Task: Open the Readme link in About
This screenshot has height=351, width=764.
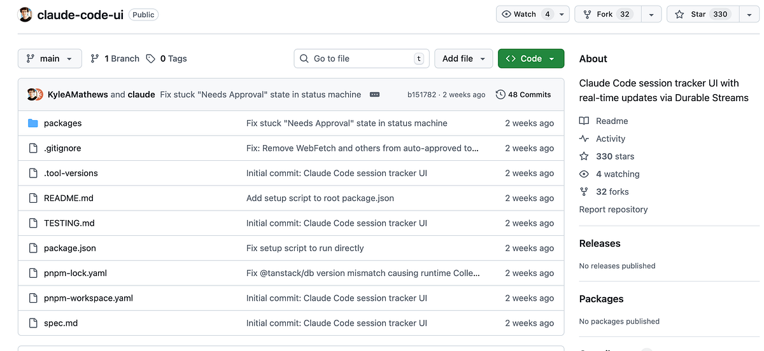Action: pyautogui.click(x=612, y=121)
